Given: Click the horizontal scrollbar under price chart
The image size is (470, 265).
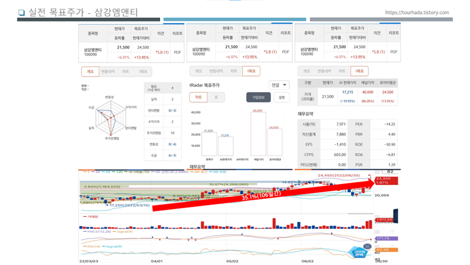Looking at the screenshot, I should click(x=361, y=213).
